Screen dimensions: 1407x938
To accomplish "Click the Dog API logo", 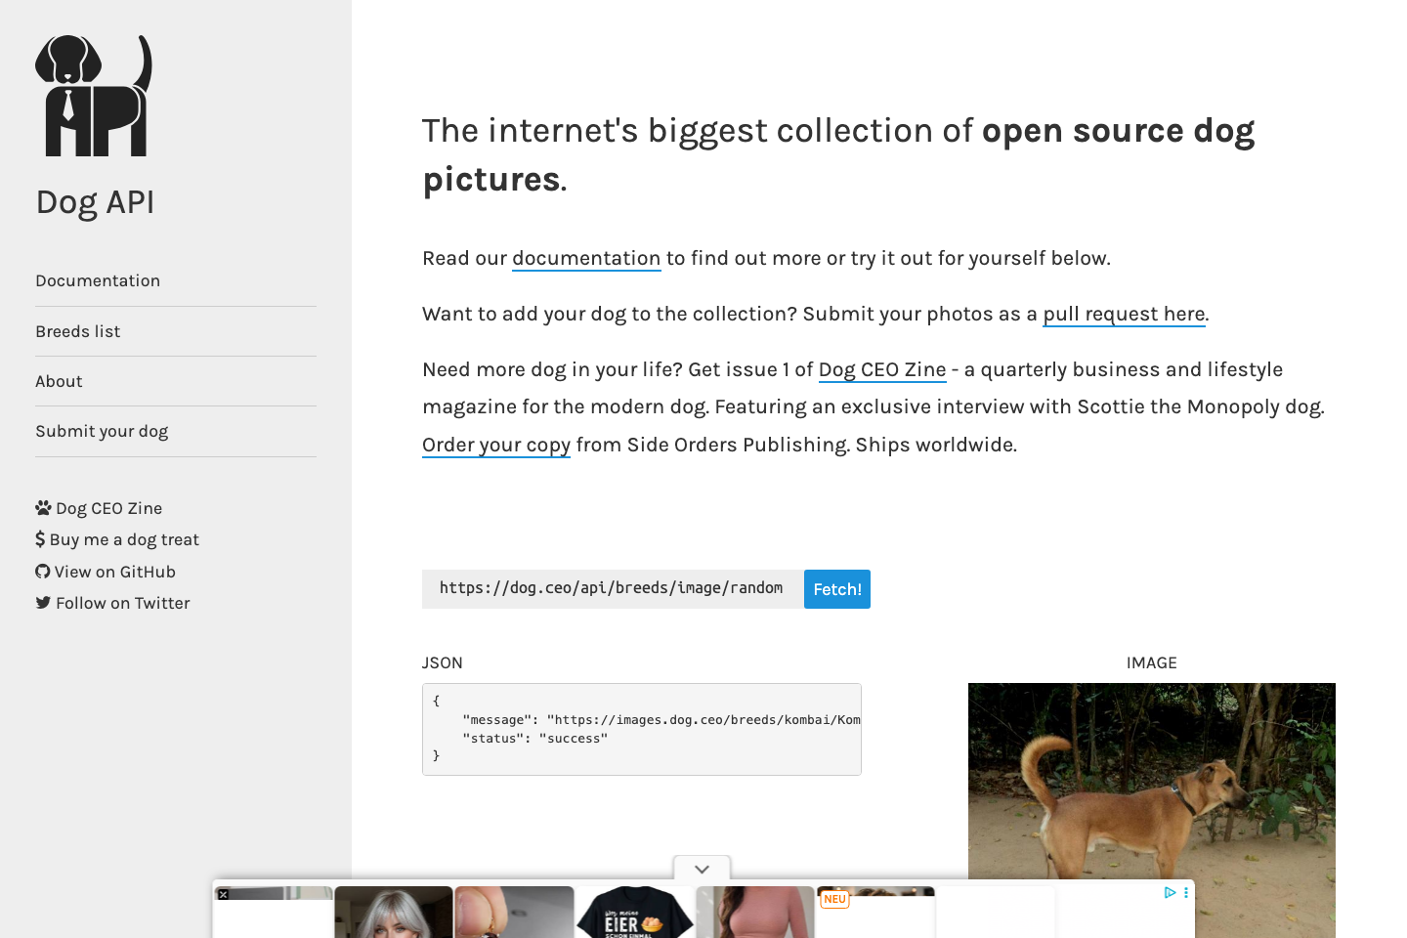I will tap(95, 94).
